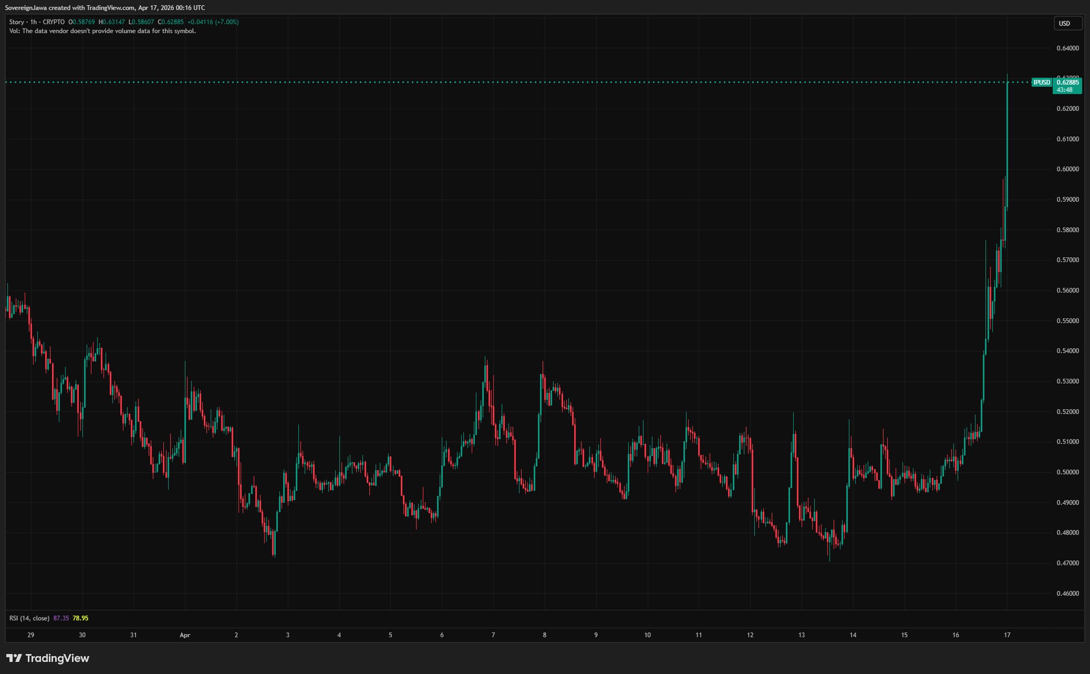Click the purple RSI value 87.35
The height and width of the screenshot is (674, 1090).
[x=61, y=618]
